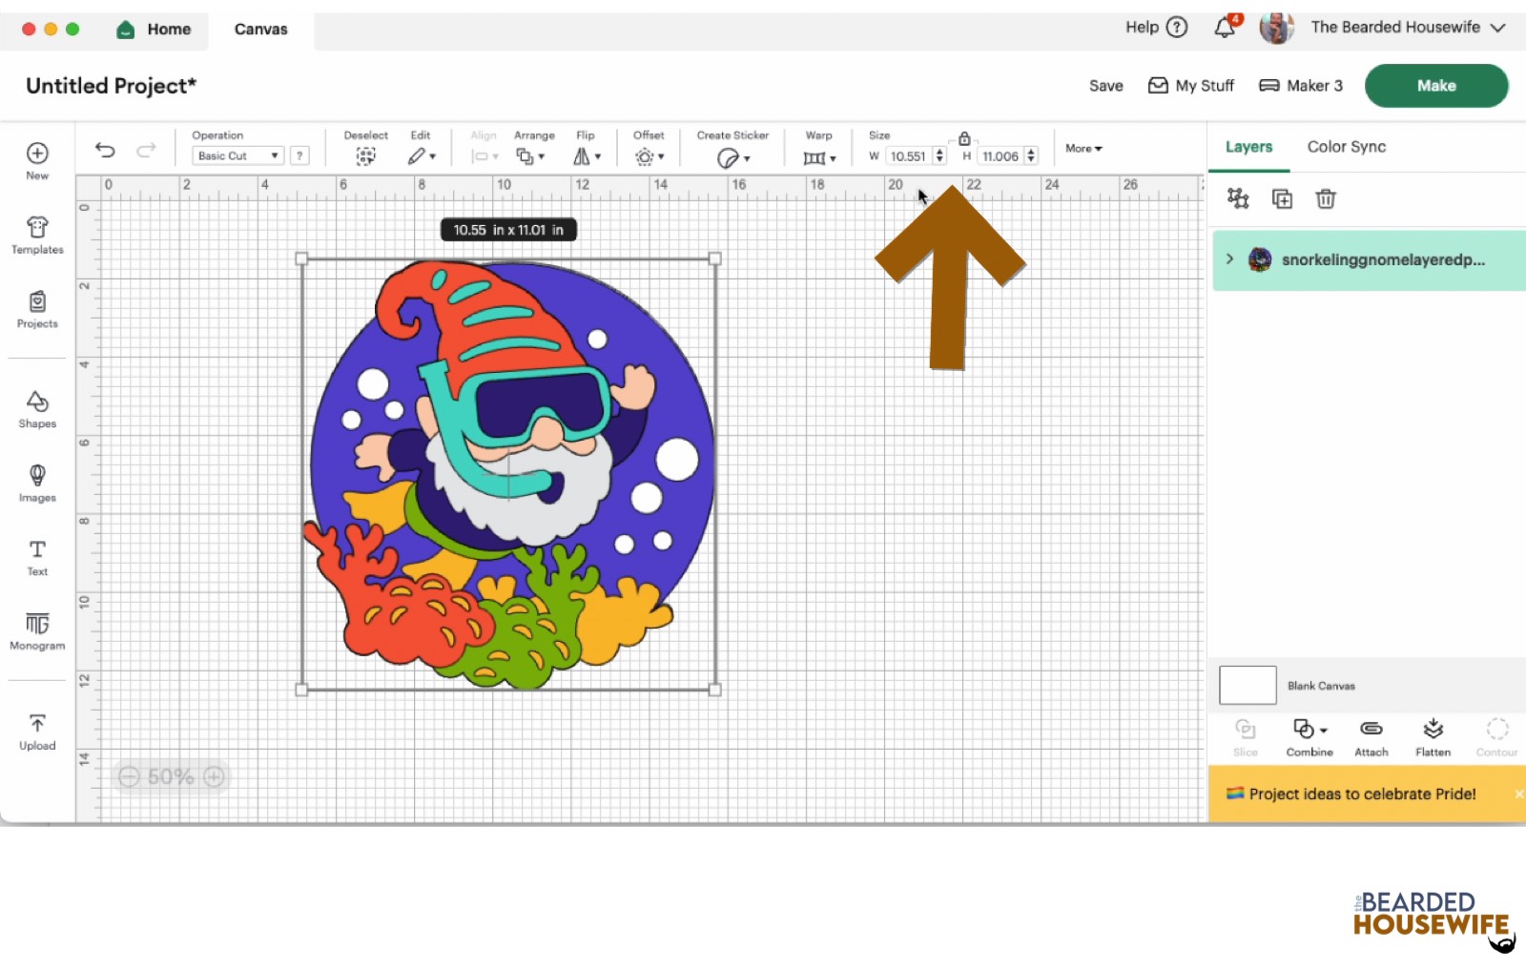Click the Flatten button

pyautogui.click(x=1433, y=737)
